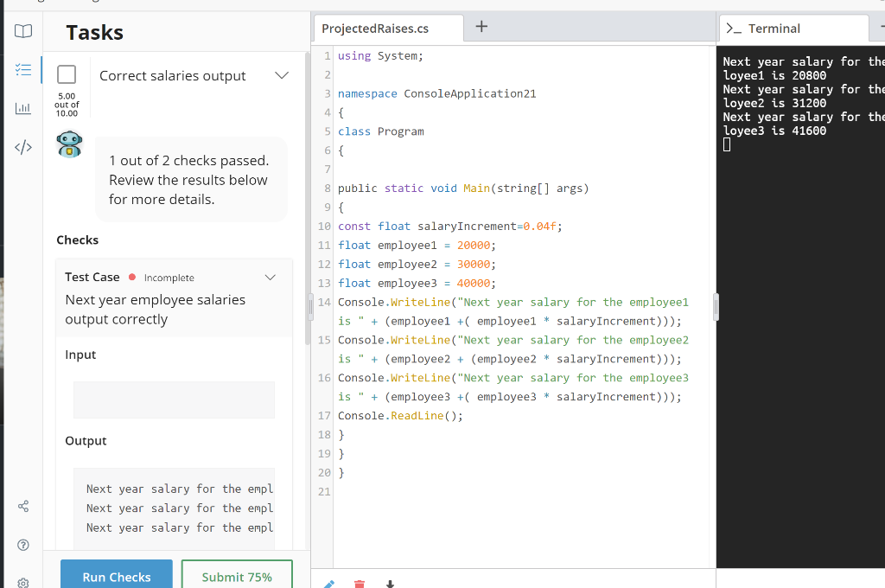Viewport: 885px width, 588px height.
Task: Select the Tasks checklist sidebar icon
Action: 22,69
